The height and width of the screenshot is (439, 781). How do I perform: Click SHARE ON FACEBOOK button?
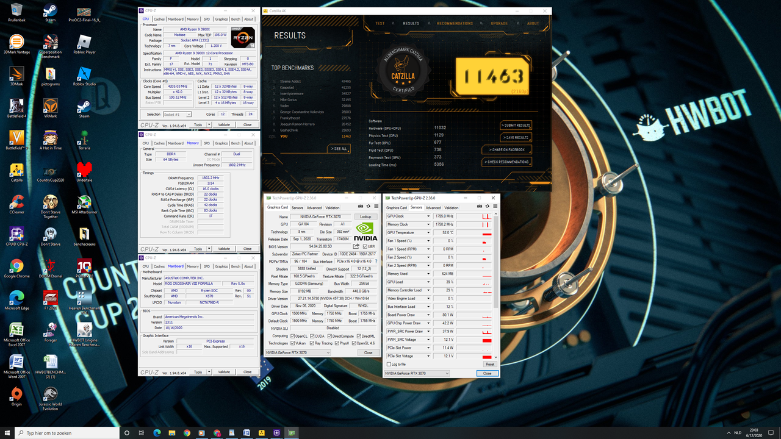(x=506, y=149)
